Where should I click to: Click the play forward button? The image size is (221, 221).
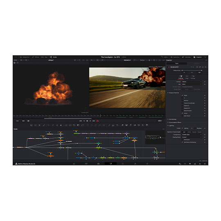click(x=90, y=121)
